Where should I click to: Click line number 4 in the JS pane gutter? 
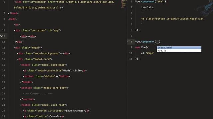point(131,19)
